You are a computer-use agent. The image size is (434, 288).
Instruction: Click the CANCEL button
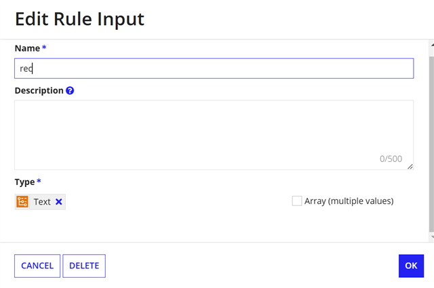(37, 266)
